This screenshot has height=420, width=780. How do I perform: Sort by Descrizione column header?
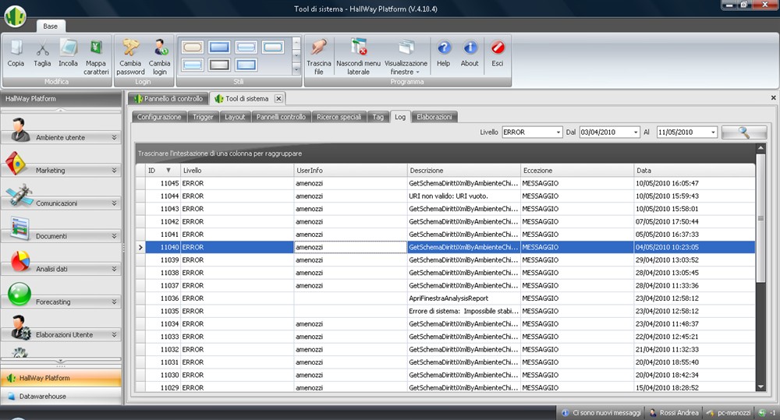point(463,170)
